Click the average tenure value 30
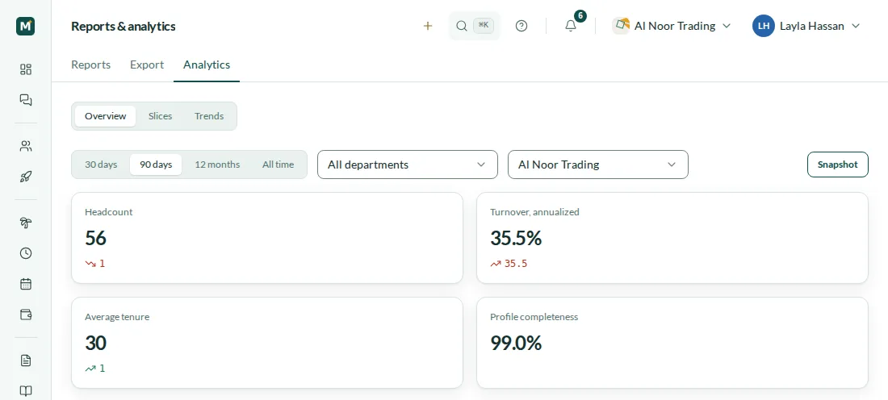 pyautogui.click(x=96, y=343)
